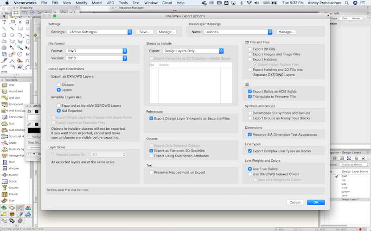Select the Circle tool in Basic palette
Screen dimensions: 371x231
coord(4,35)
